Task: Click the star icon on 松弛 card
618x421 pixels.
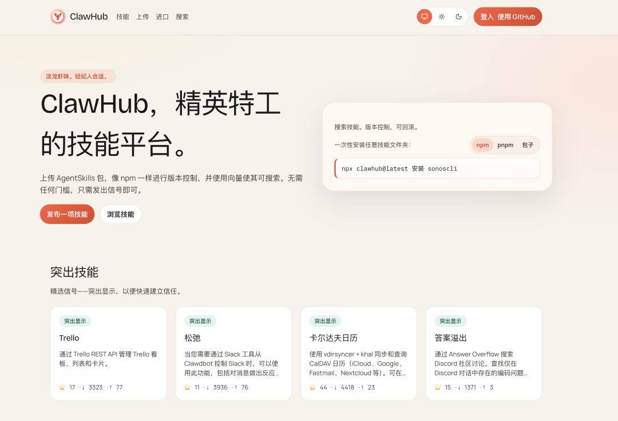Action: tap(187, 387)
